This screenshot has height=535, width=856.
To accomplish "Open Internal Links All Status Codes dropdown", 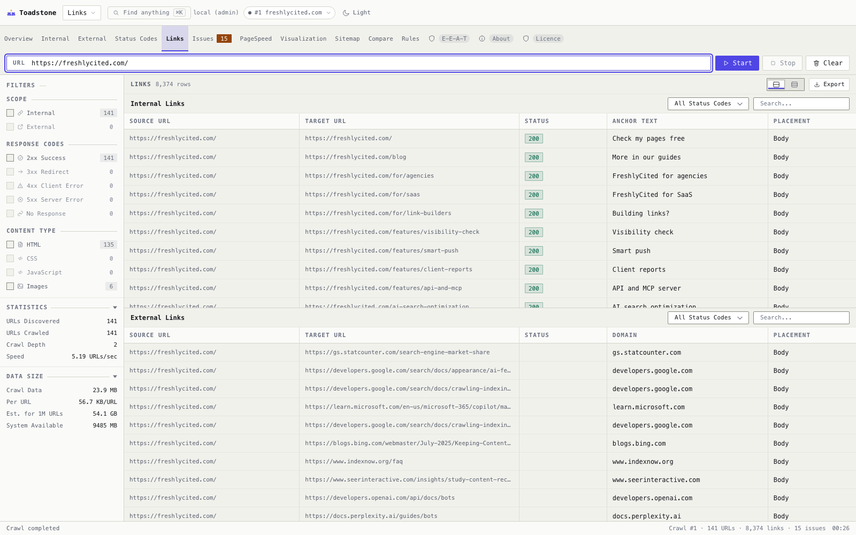I will tap(708, 104).
